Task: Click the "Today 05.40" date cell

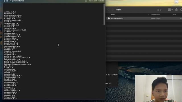Action: click(156, 18)
